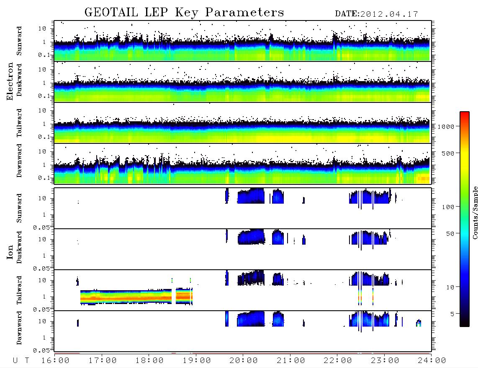Click the 100 colorbar tick value
The image size is (478, 368).
click(x=448, y=207)
